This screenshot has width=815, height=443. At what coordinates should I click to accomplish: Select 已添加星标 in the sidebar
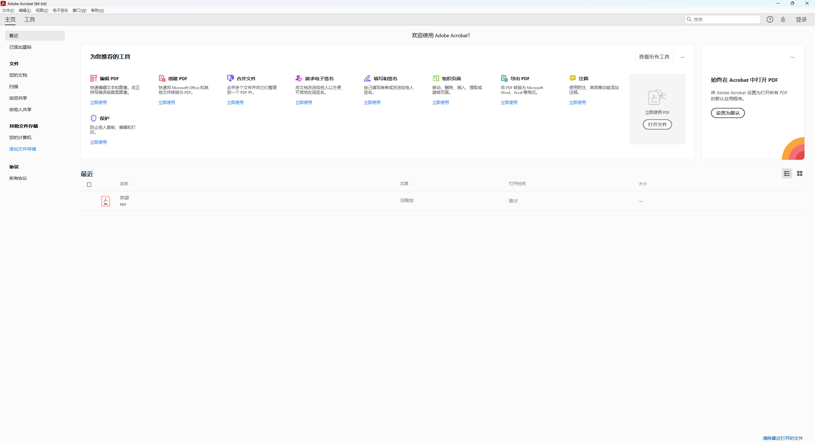point(20,47)
